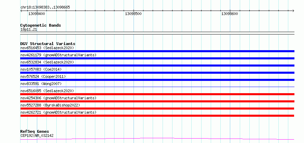Click the blue bar under nsv6516453
Image resolution: width=304 pixels, height=143 pixels.
[157, 51]
